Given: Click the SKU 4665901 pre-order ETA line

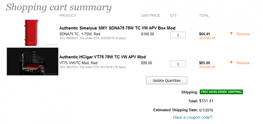Looking at the screenshot, I should click(x=93, y=38).
